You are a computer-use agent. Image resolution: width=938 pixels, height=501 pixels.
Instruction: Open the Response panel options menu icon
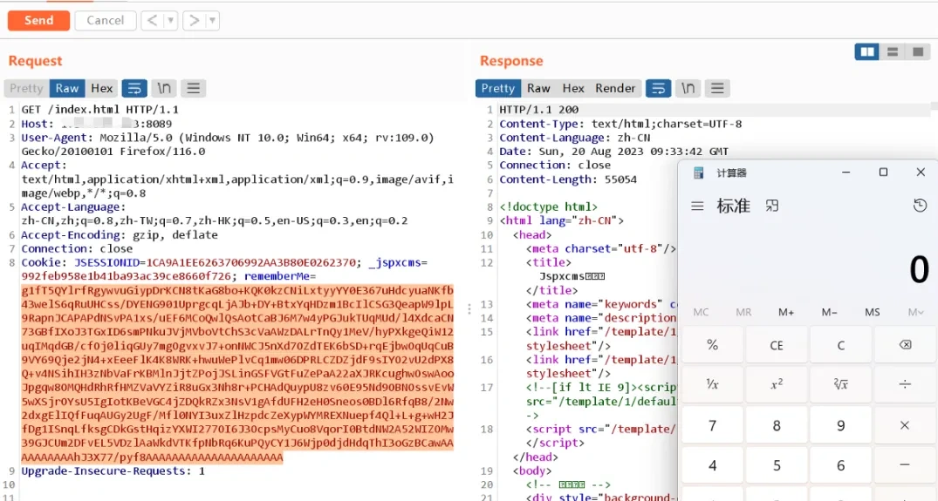click(717, 88)
